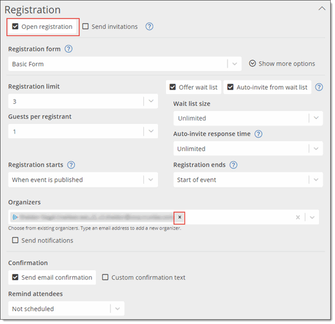Open Registration ends help icon
335x324 pixels.
pos(234,165)
